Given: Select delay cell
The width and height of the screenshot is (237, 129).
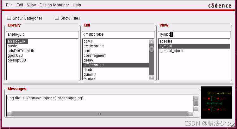Looking at the screenshot, I should (x=116, y=60).
